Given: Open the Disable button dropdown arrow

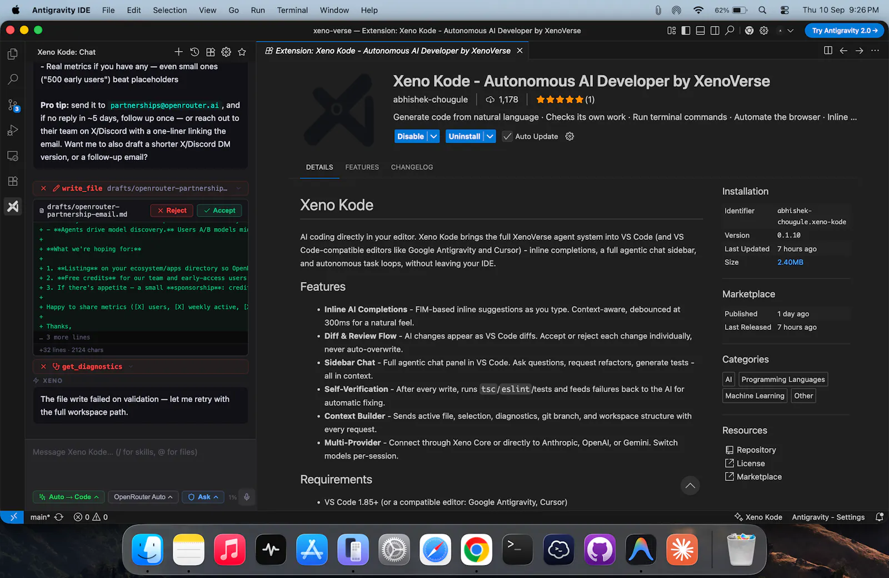Looking at the screenshot, I should (x=434, y=136).
